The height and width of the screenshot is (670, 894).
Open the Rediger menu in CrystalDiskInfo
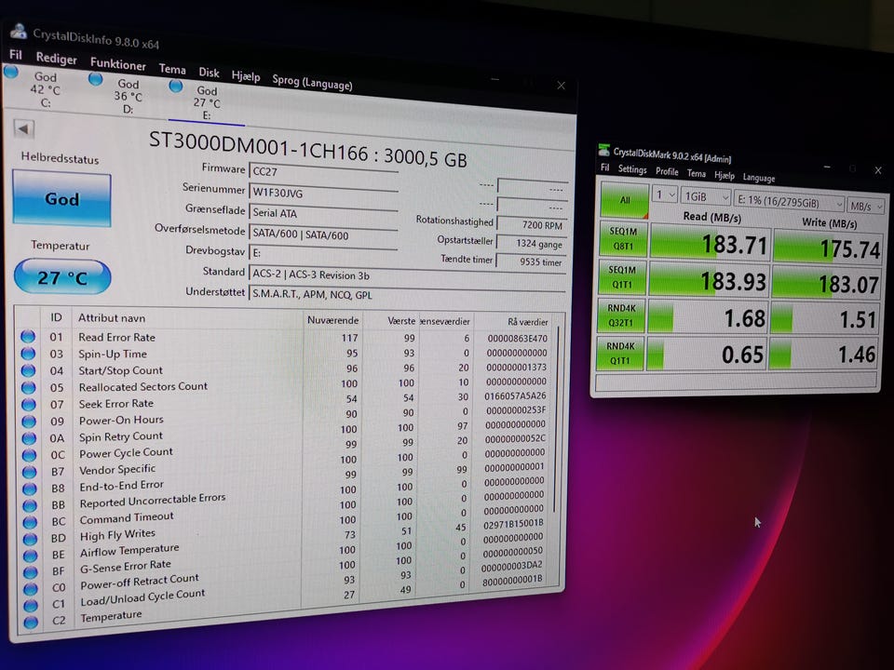coord(56,58)
